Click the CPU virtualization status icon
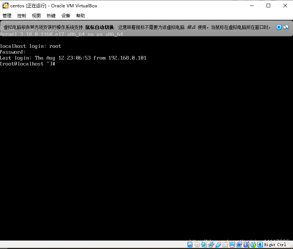This screenshot has width=293, height=249. [x=246, y=244]
